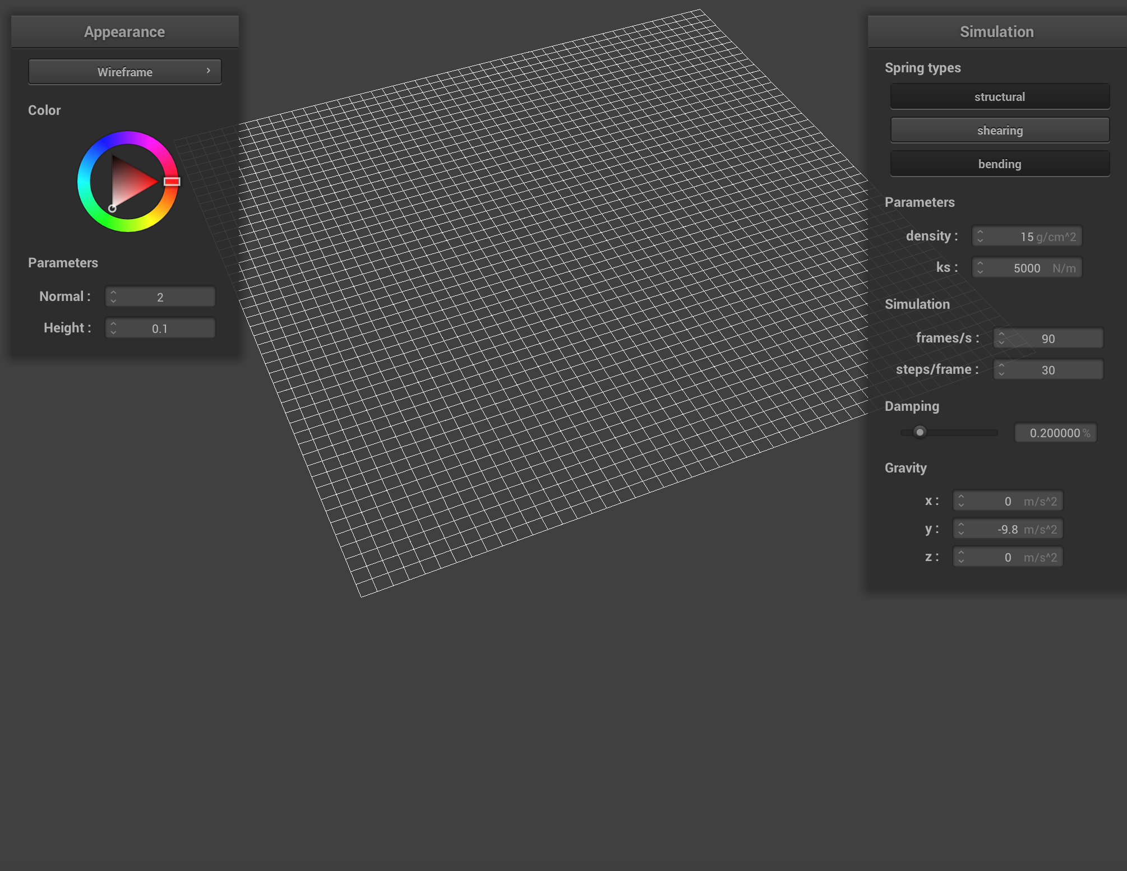
Task: Click the density stepper arrows
Action: [x=980, y=237]
